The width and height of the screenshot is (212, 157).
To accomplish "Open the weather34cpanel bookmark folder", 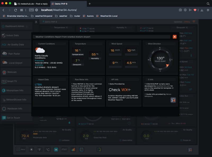I will coord(42,16).
